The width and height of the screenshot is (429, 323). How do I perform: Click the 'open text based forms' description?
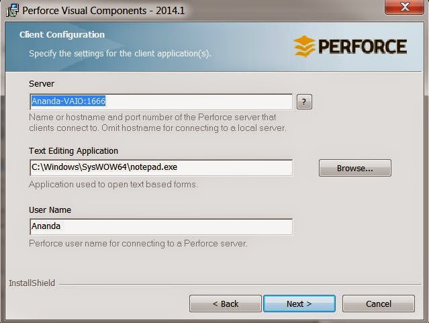(113, 184)
